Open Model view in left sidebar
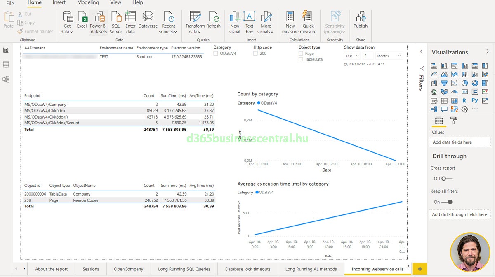This screenshot has height=277, width=495. (6, 79)
